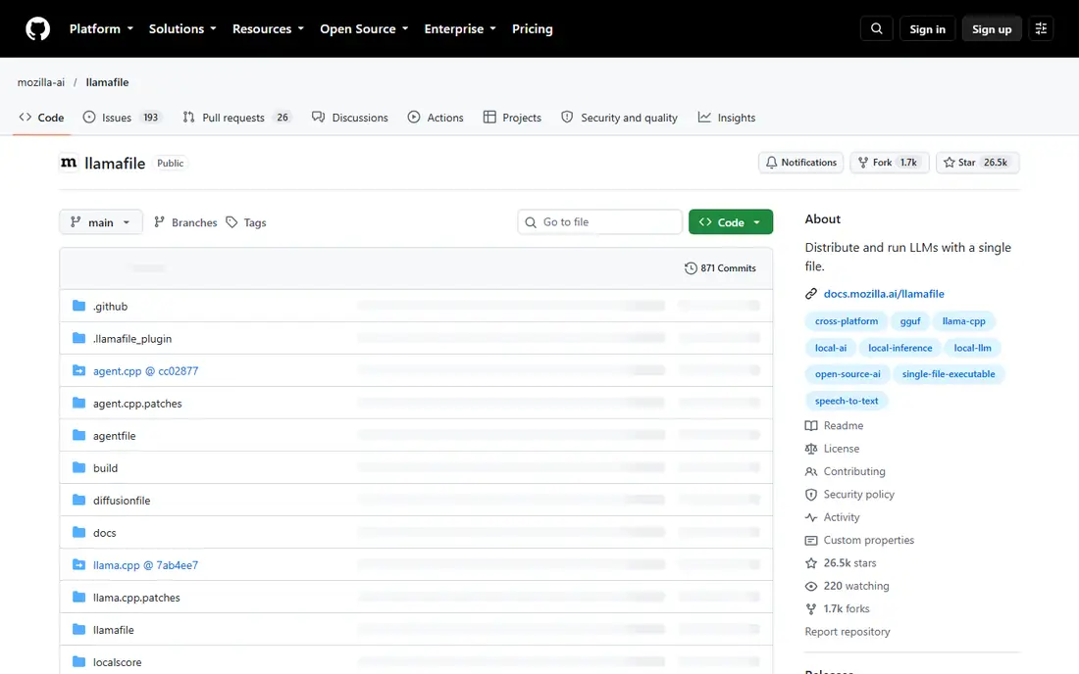Star the llamafile repository

[977, 163]
